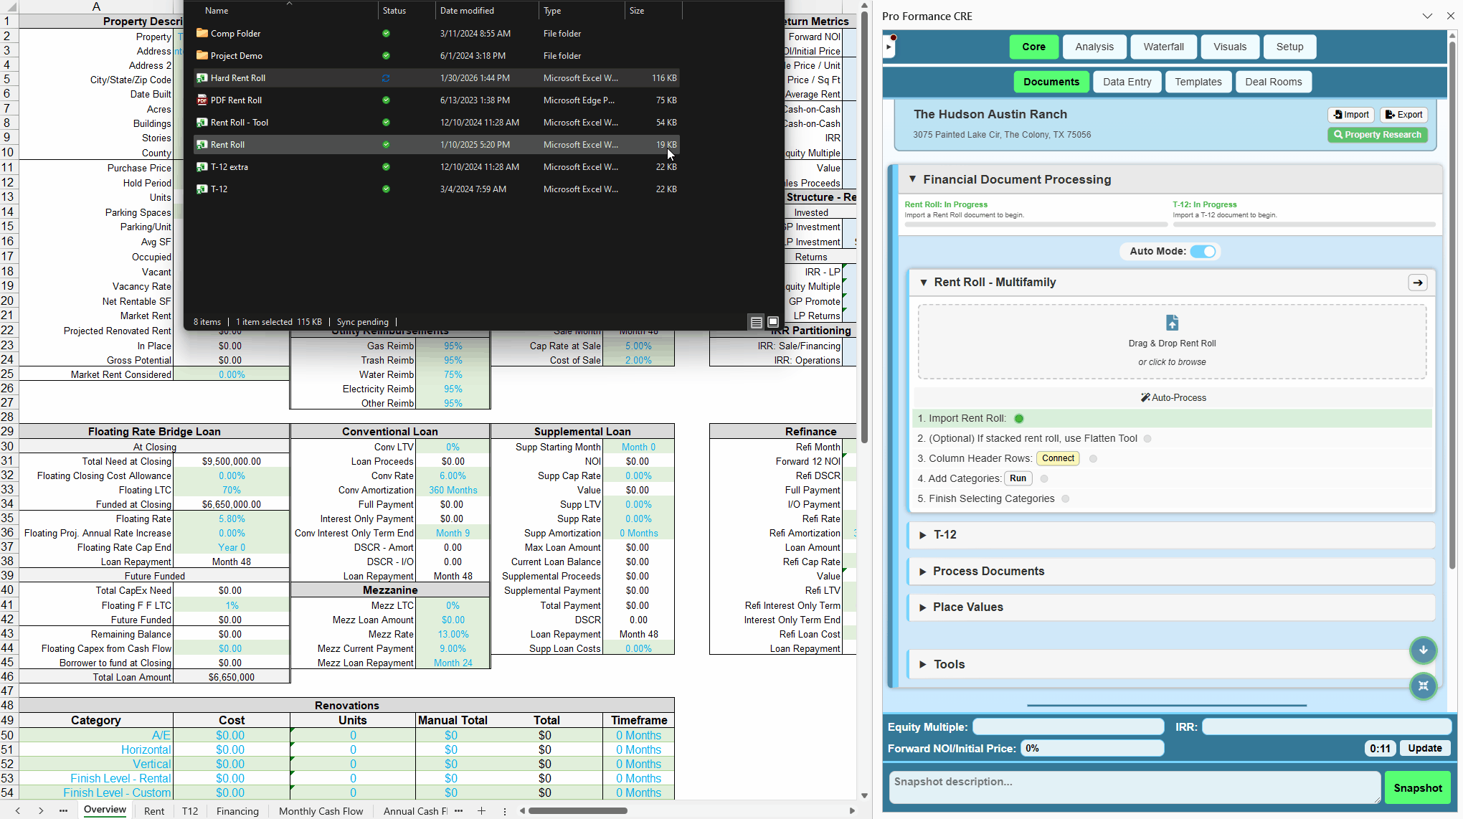Toggle the Auto Mode switch

[1203, 251]
